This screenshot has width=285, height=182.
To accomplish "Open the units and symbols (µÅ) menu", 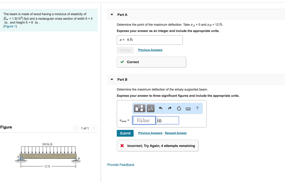I will 150,108.
